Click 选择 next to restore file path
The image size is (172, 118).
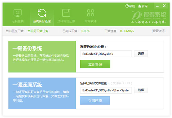tap(141, 90)
